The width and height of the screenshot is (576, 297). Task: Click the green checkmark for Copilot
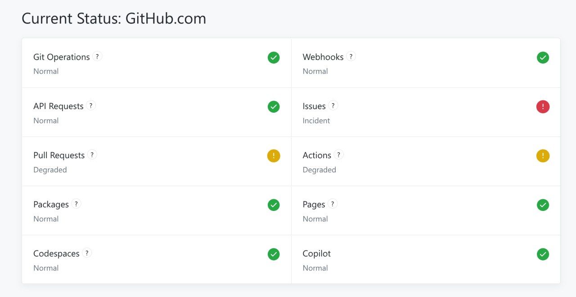point(543,254)
